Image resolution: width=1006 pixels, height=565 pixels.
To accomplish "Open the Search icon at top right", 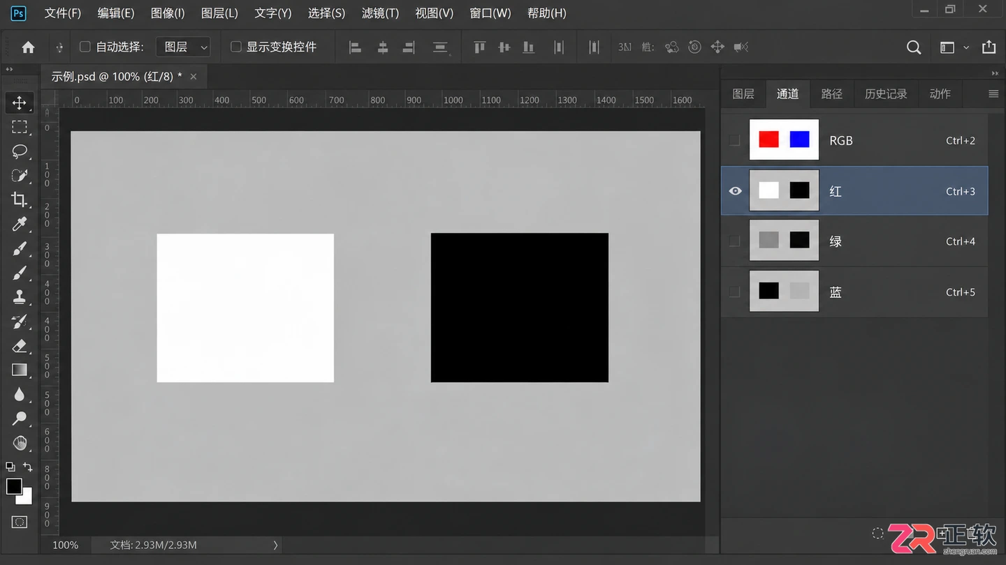I will (913, 47).
